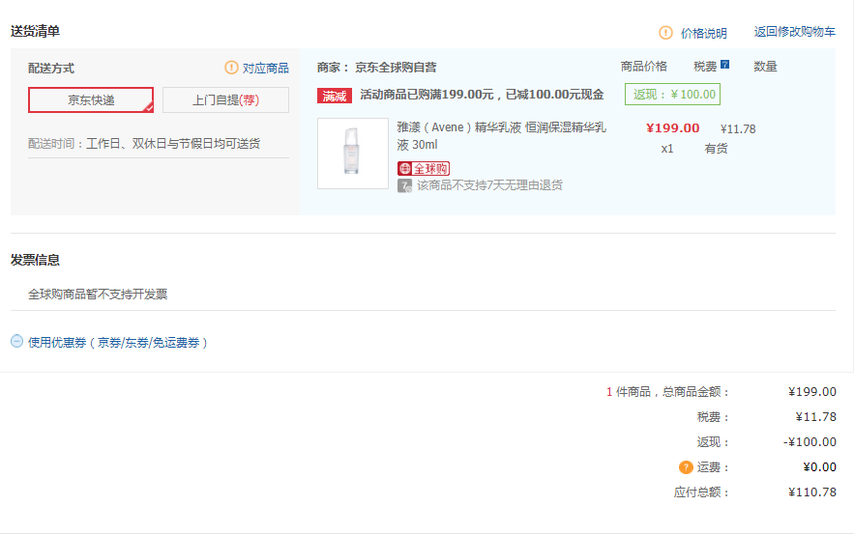The width and height of the screenshot is (854, 534).
Task: Click the 总商品金额 value ¥199.00
Action: click(x=812, y=392)
